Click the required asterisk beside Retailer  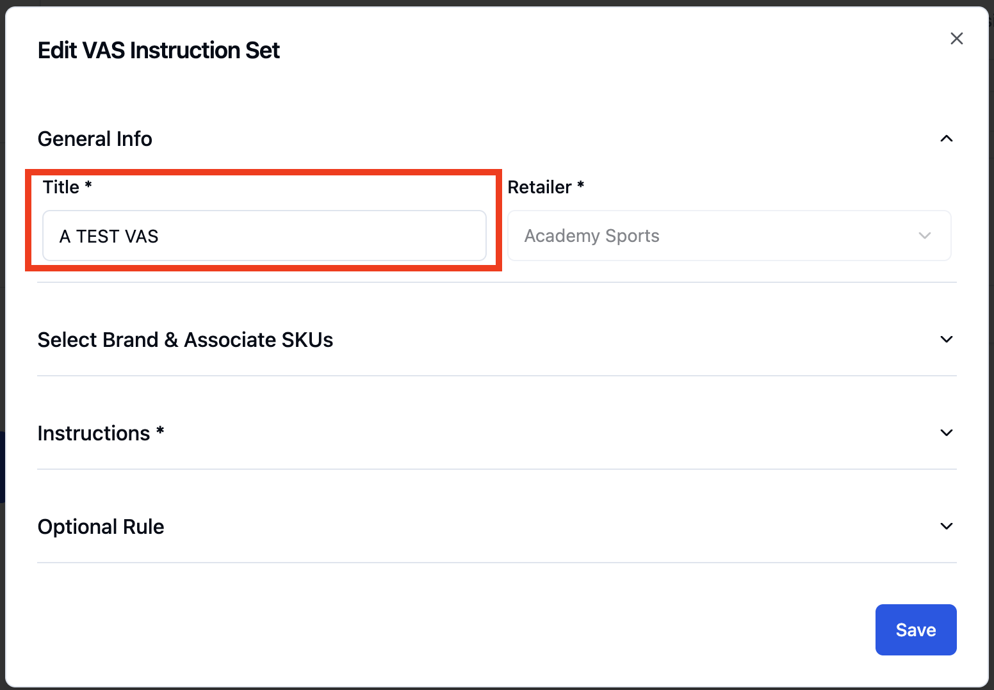click(580, 184)
